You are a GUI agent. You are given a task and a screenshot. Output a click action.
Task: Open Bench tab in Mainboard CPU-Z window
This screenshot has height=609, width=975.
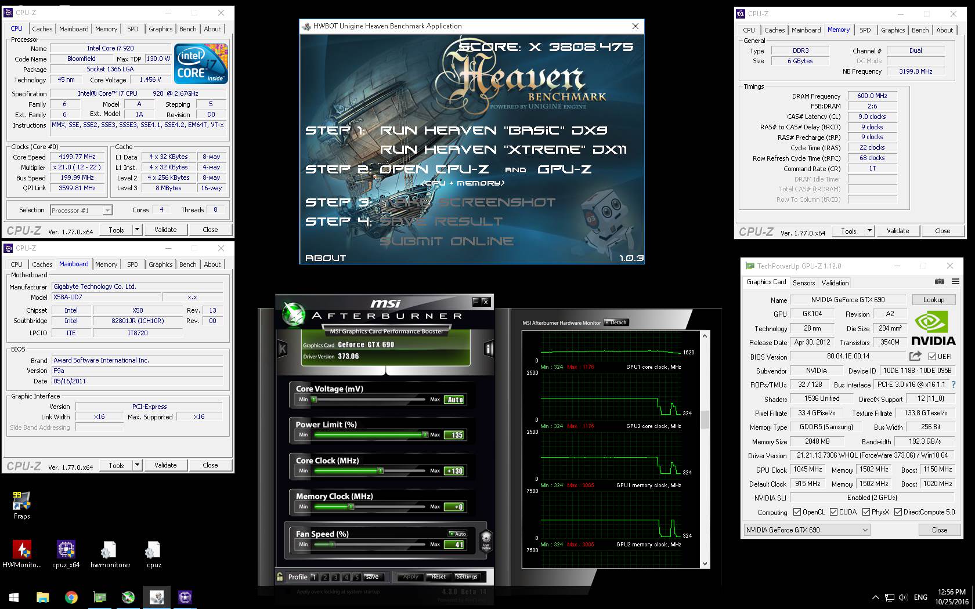click(187, 264)
